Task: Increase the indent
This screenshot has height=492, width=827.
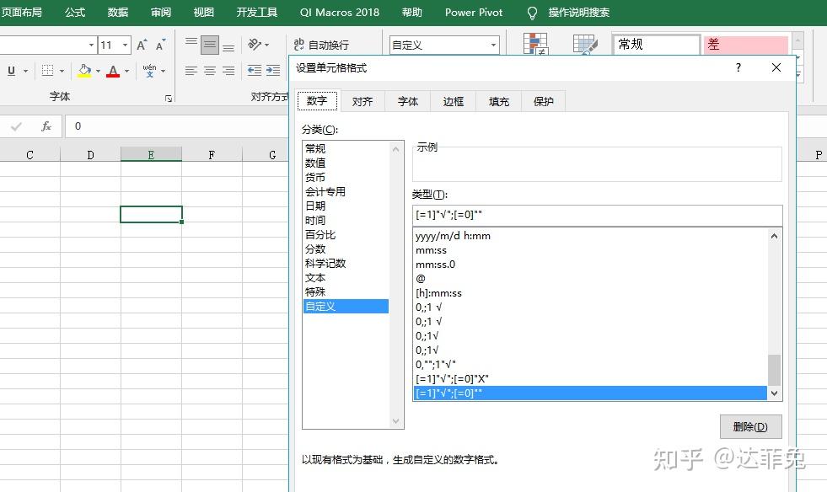Action: (x=273, y=71)
